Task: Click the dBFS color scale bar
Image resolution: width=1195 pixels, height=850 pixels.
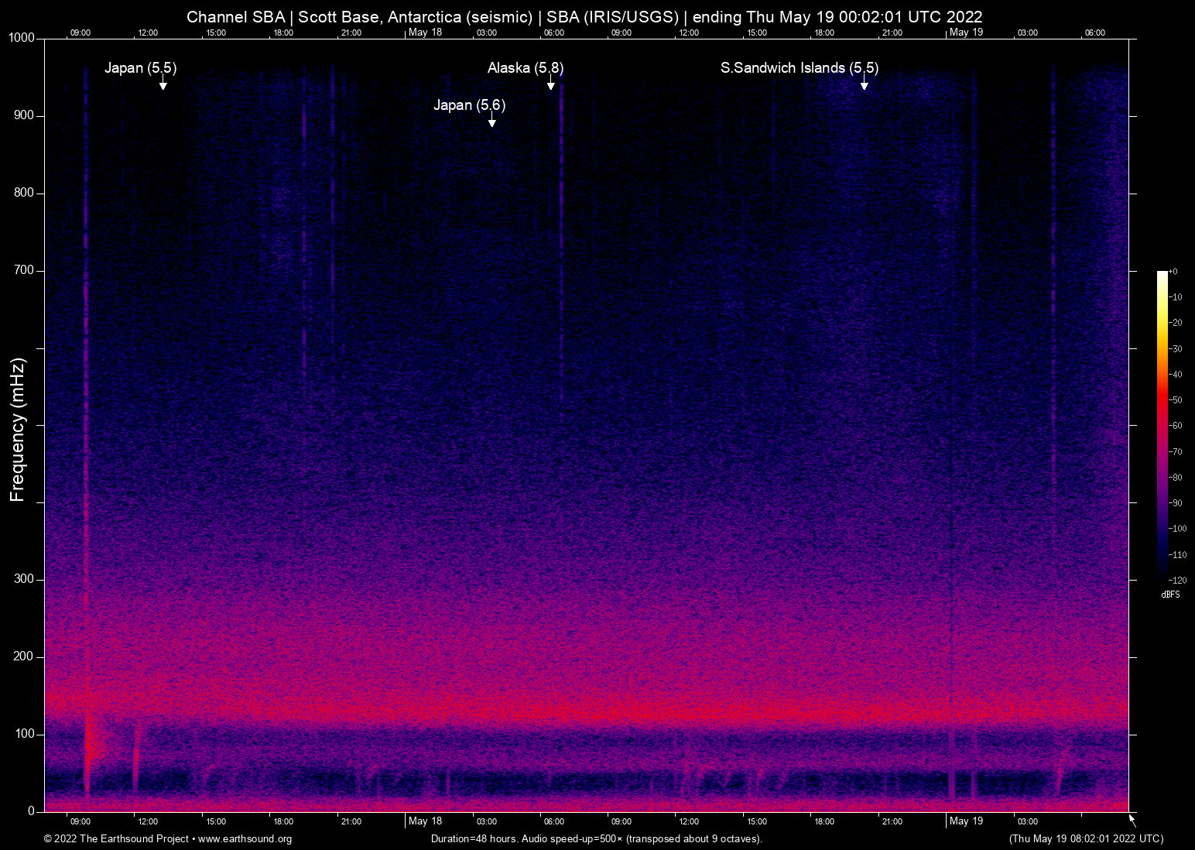Action: [1162, 424]
